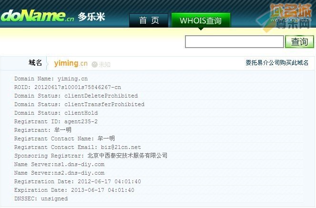This screenshot has height=208, width=316.
Task: Click the clientHold domain status line
Action: pyautogui.click(x=56, y=113)
